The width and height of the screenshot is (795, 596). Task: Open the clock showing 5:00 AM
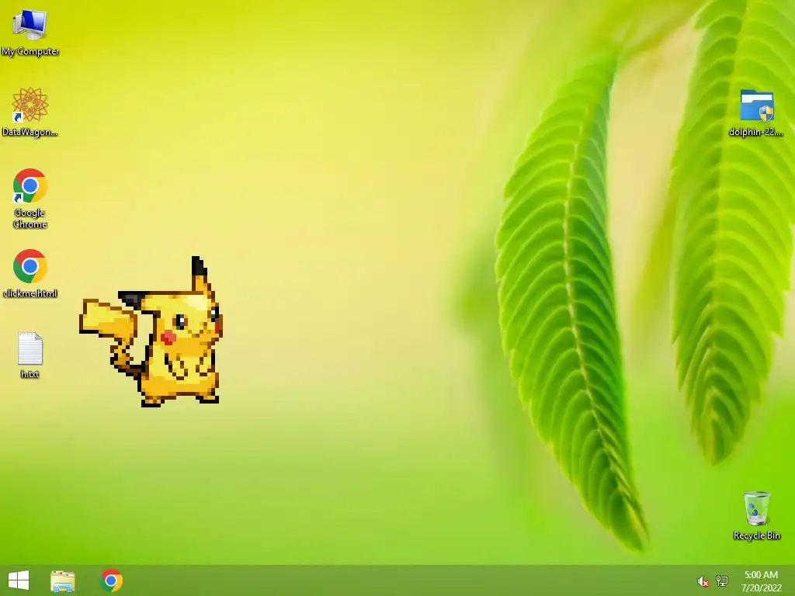click(761, 581)
